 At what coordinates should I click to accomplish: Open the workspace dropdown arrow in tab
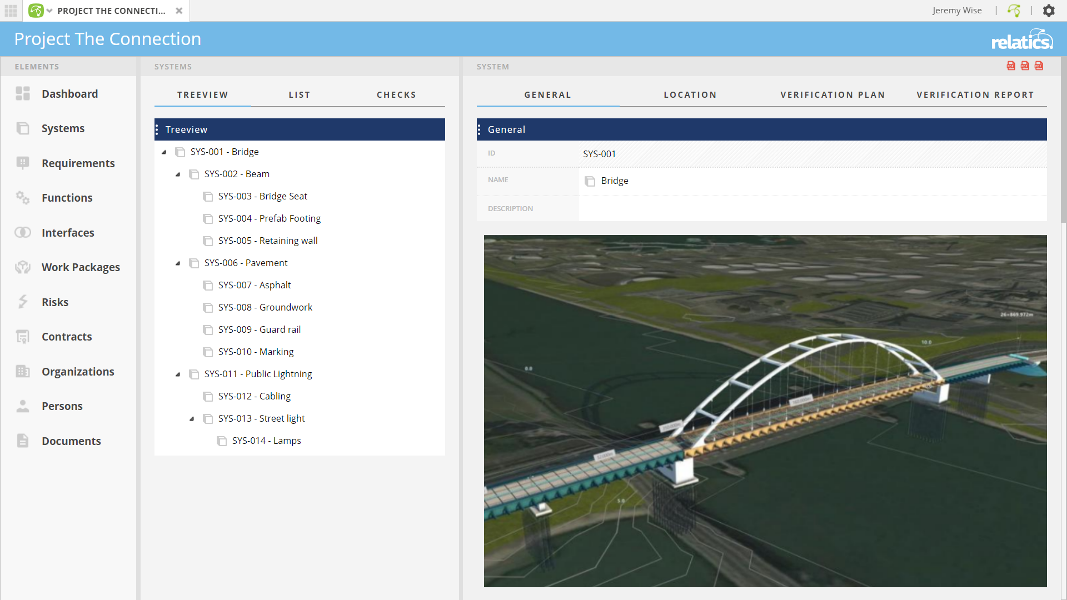pos(49,11)
